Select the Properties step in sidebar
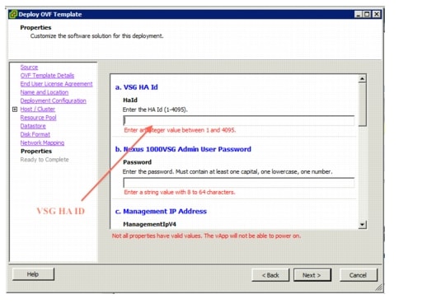 pyautogui.click(x=36, y=152)
